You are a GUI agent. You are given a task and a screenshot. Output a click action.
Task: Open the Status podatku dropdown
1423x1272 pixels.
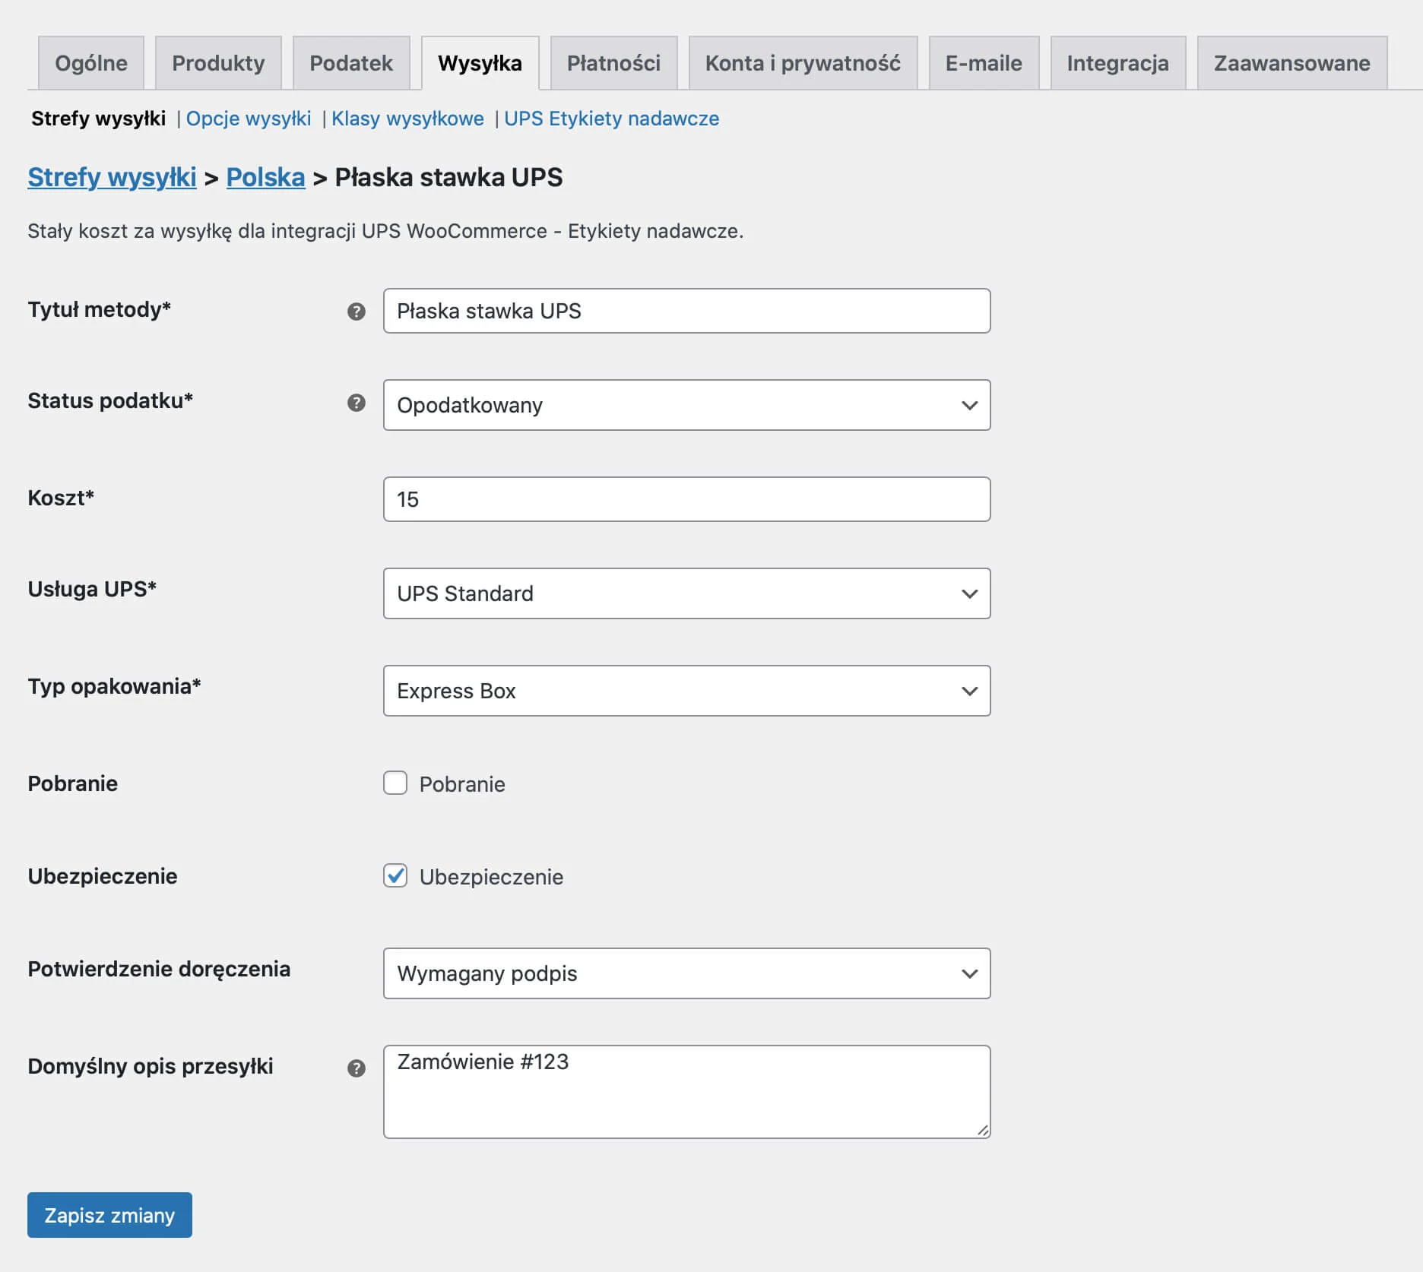[x=686, y=405]
